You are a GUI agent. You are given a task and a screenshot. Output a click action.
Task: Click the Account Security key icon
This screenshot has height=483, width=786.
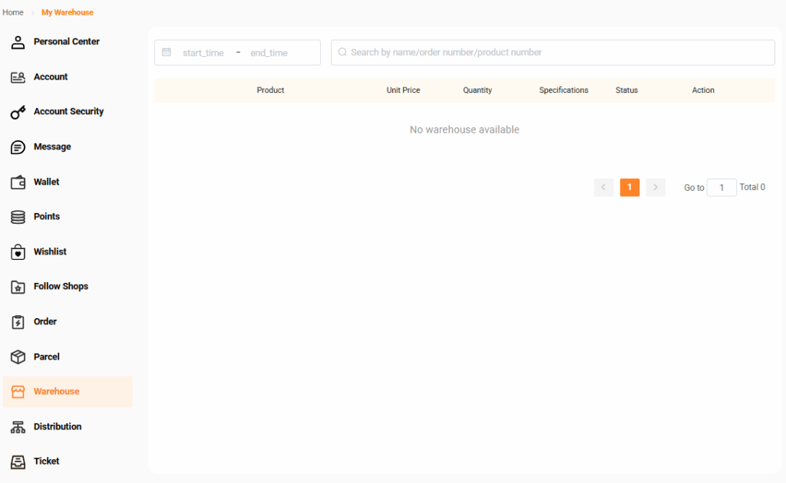pyautogui.click(x=18, y=113)
